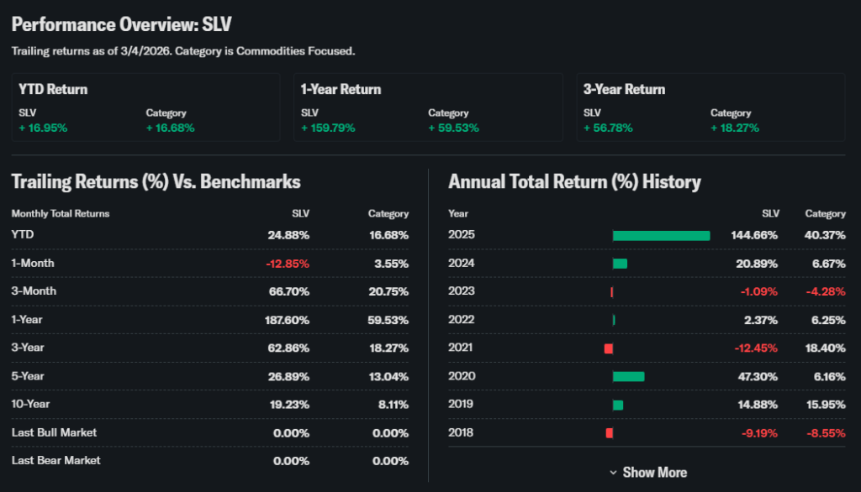Click the 2025 green return bar
This screenshot has width=861, height=492.
tap(661, 235)
